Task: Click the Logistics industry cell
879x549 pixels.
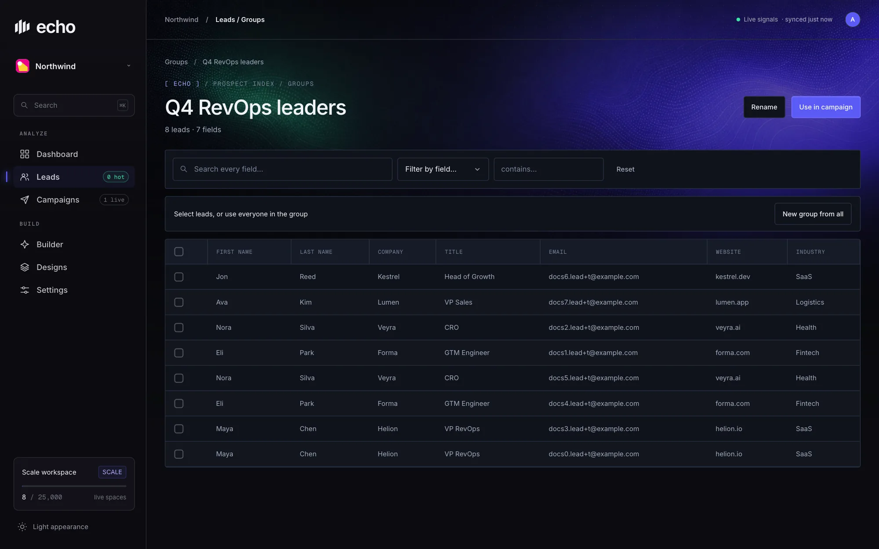Action: point(810,302)
